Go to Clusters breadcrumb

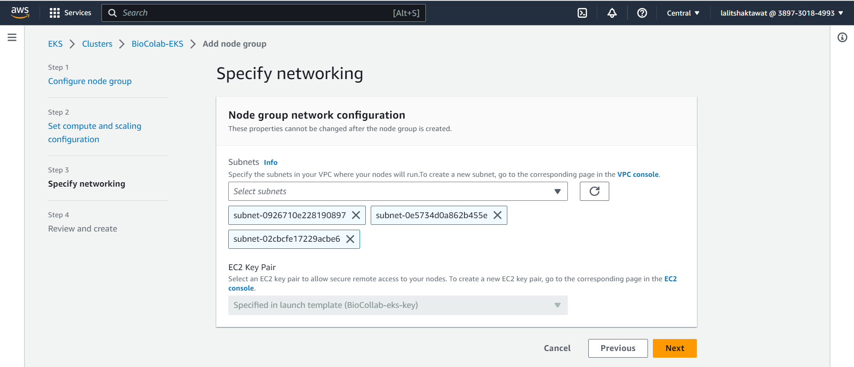click(97, 44)
